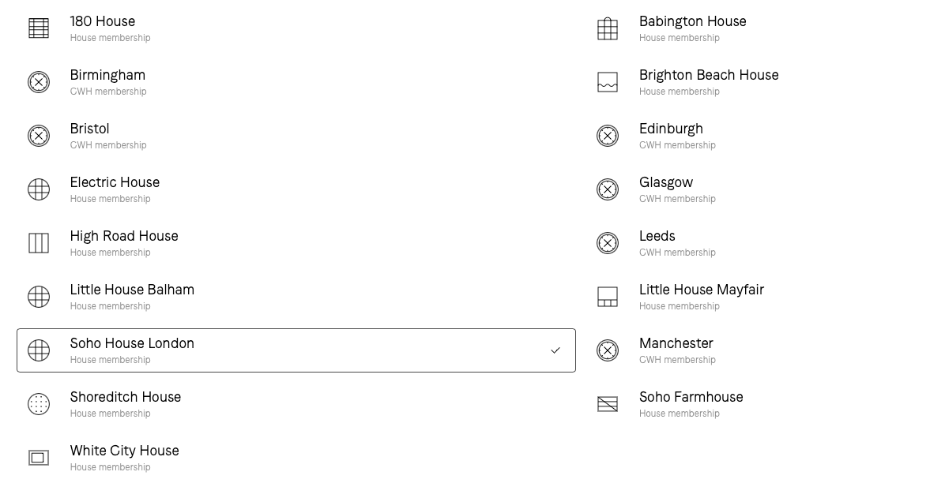Select the Shoreditch House name
This screenshot has height=483, width=930.
(125, 397)
